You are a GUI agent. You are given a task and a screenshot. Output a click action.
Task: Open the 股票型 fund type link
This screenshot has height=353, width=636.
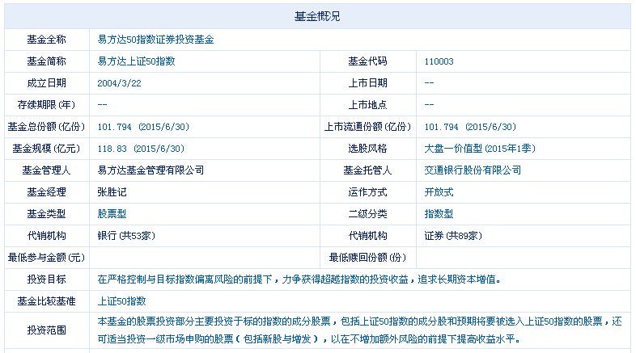[x=112, y=214]
